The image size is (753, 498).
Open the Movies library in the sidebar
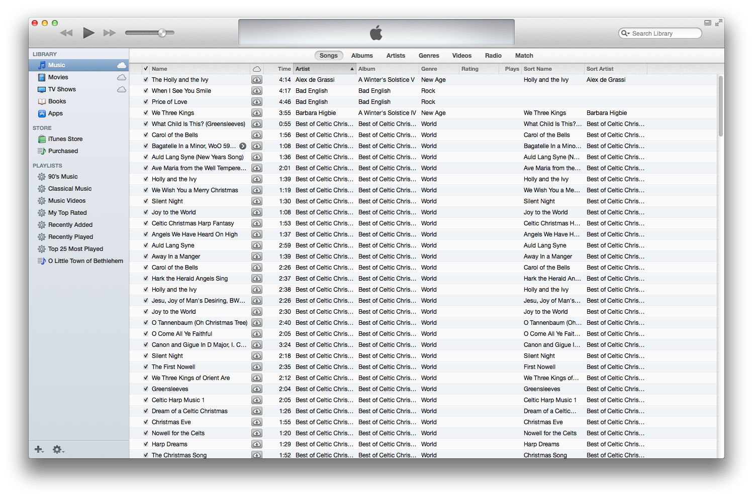pos(58,77)
